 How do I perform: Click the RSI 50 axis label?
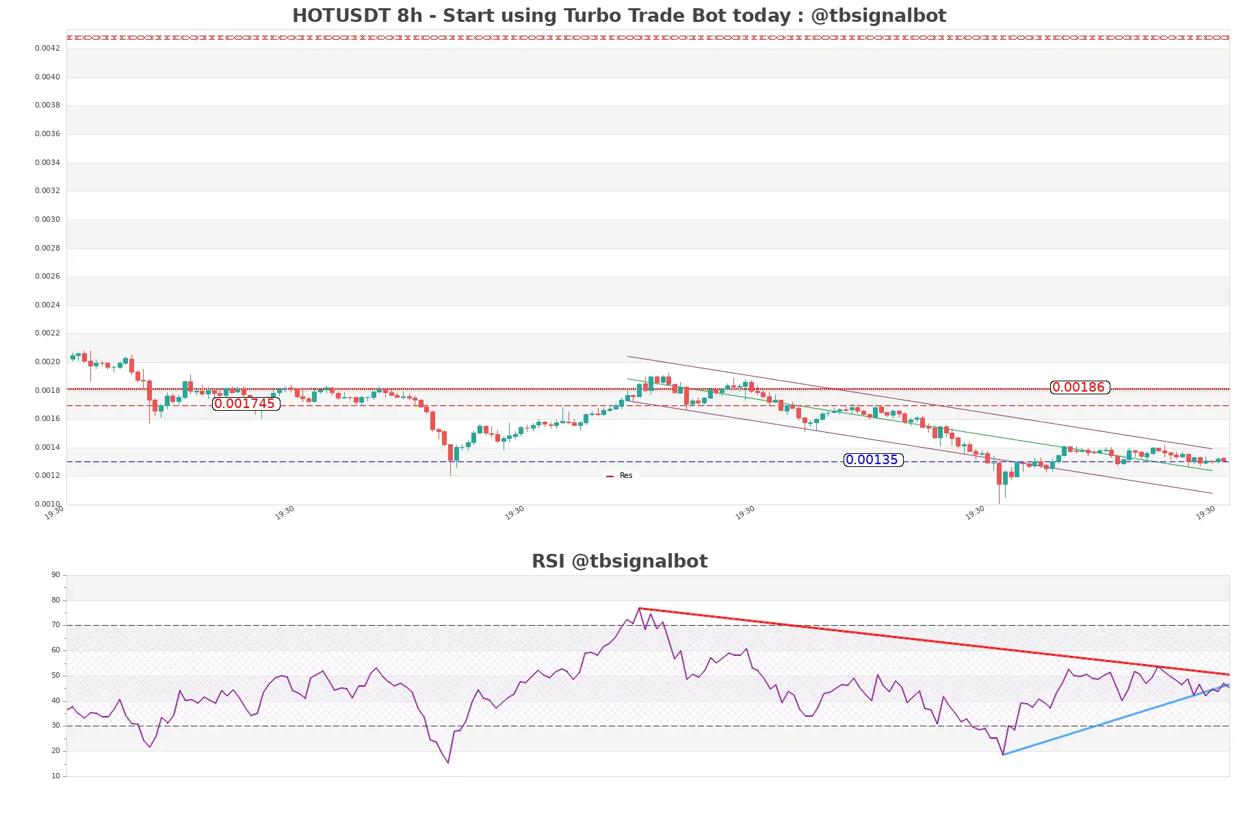tap(55, 676)
